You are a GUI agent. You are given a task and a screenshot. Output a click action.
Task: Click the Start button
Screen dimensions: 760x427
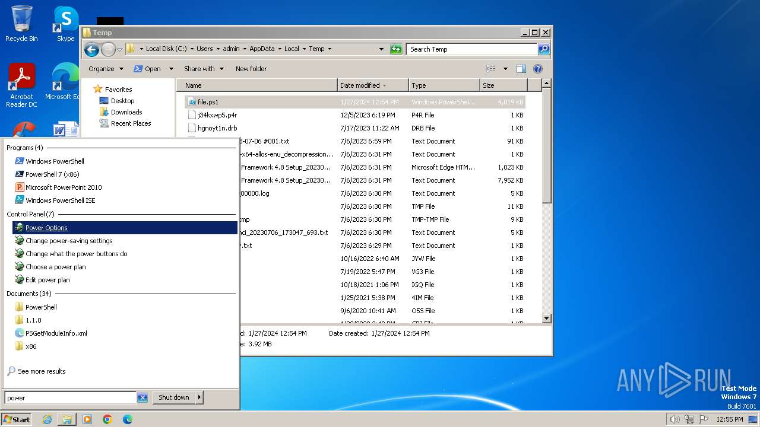[x=17, y=419]
